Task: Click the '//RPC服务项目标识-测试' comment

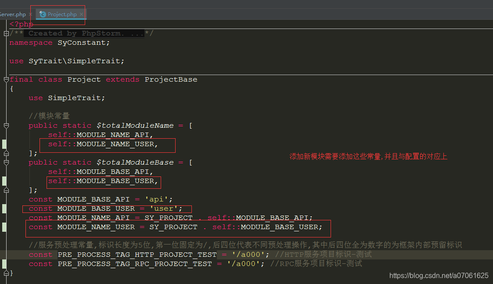Action: tap(316, 263)
